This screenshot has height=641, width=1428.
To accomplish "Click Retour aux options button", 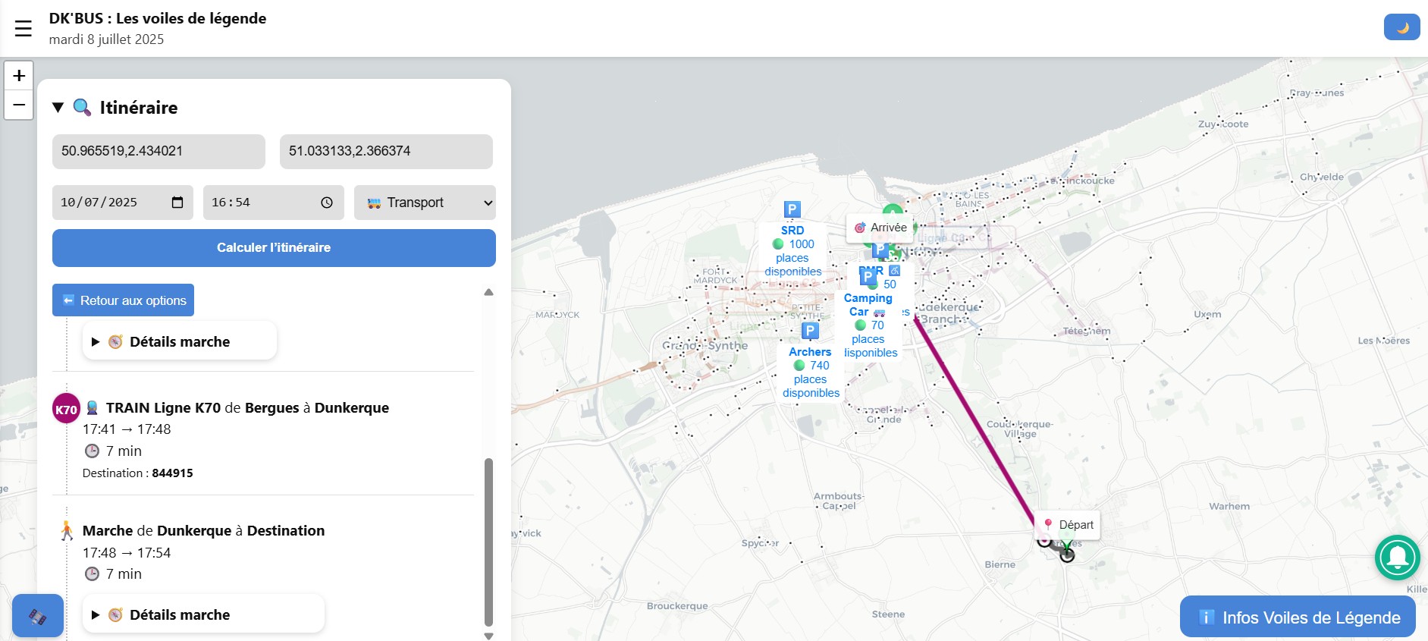I will pos(123,300).
